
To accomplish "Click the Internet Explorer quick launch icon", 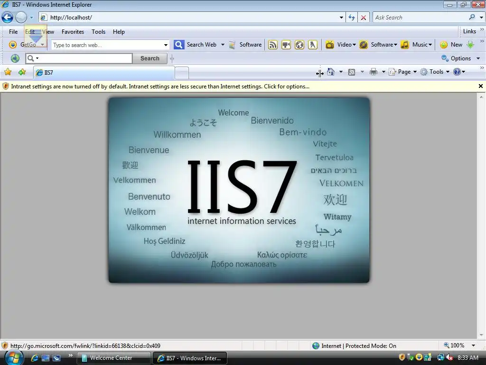I will (35, 358).
